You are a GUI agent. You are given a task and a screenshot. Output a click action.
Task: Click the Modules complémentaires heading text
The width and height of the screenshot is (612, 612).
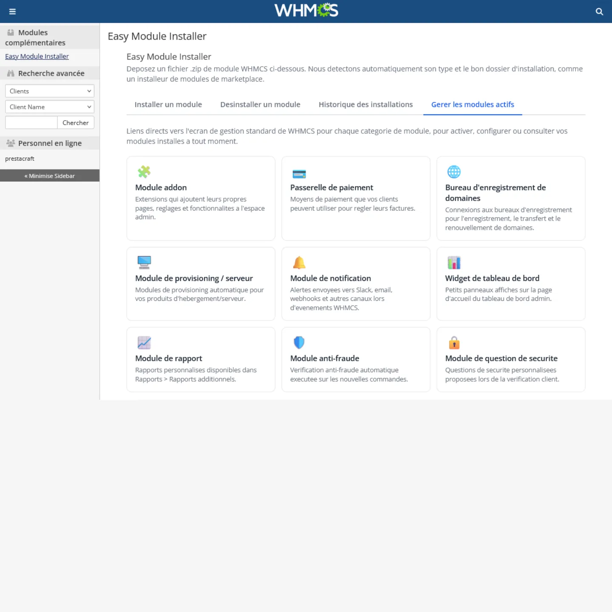pyautogui.click(x=35, y=38)
